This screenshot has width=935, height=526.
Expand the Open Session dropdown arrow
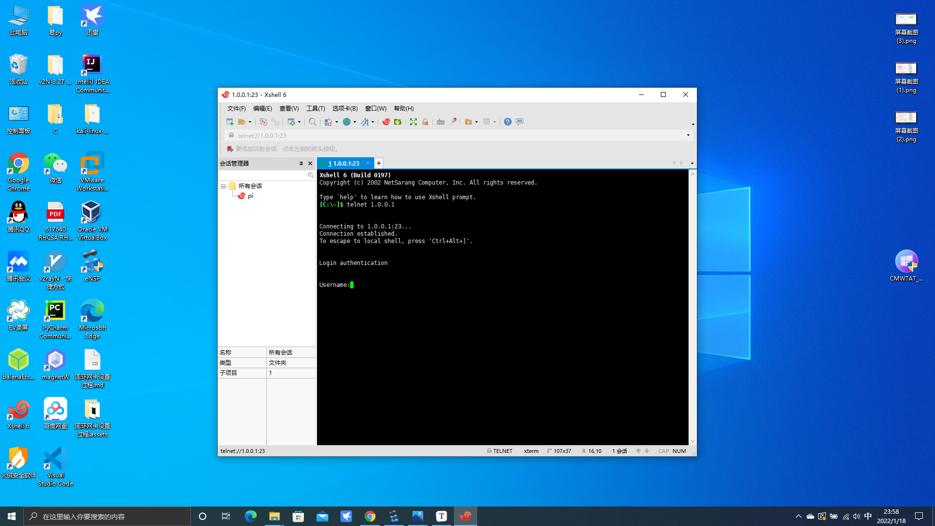[x=250, y=122]
